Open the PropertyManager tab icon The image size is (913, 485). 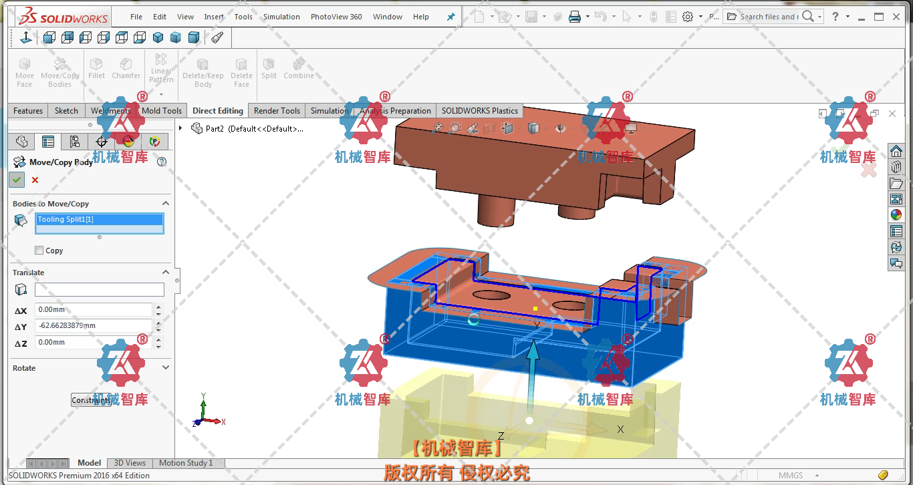[47, 142]
